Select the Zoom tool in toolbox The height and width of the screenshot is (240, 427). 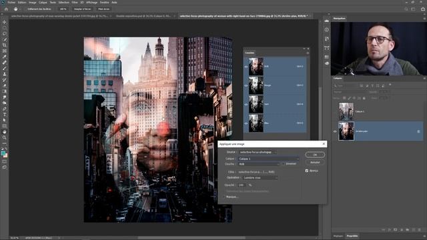[x=5, y=137]
